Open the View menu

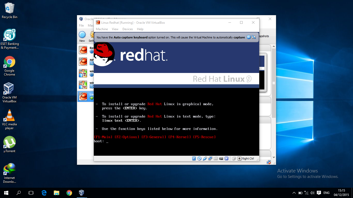point(115,29)
